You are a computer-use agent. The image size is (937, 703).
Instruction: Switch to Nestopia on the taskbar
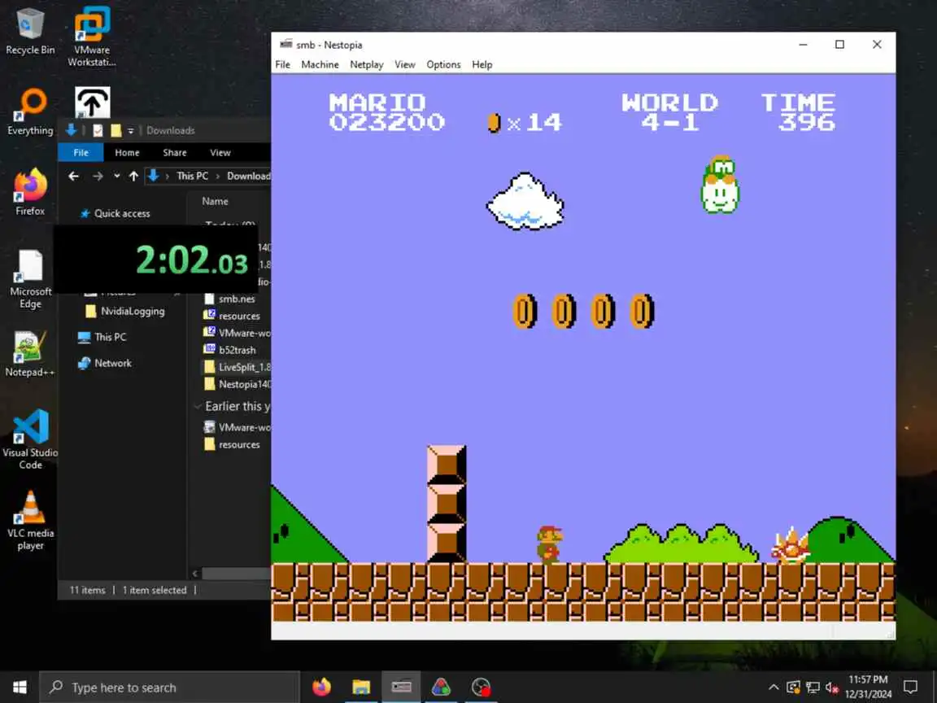coord(401,687)
